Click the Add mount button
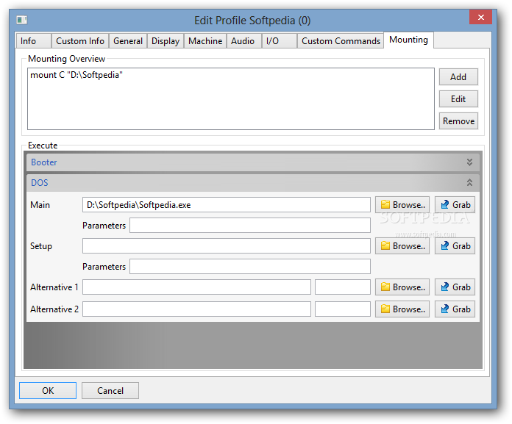Viewport: 512px width, 424px height. pos(458,77)
